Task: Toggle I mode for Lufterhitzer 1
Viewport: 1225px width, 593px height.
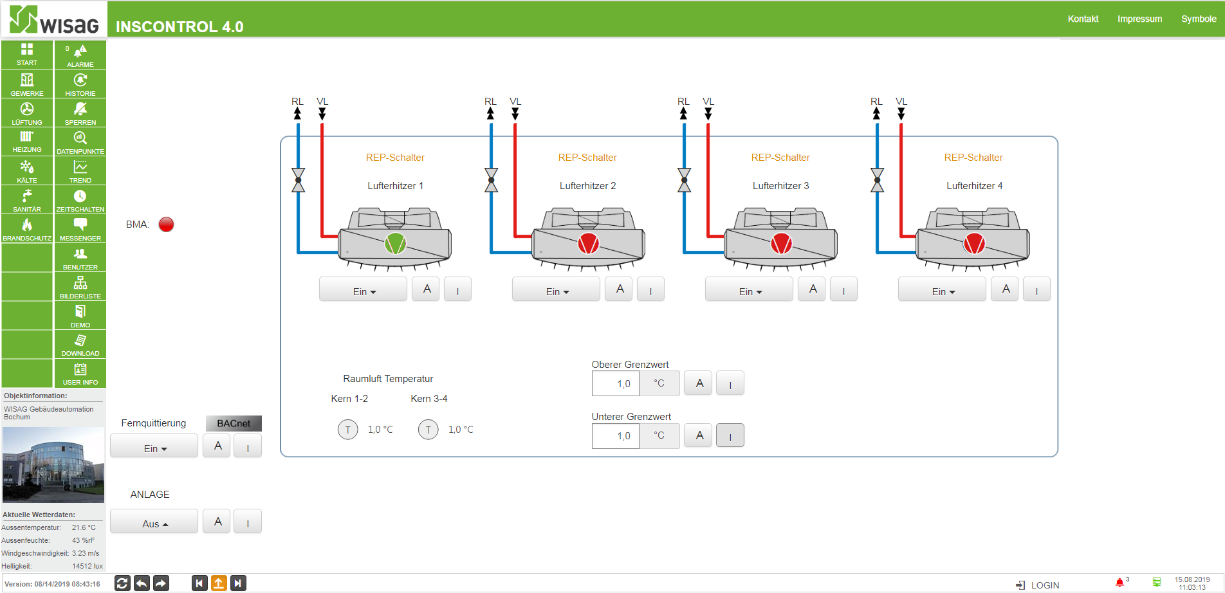Action: click(x=457, y=289)
